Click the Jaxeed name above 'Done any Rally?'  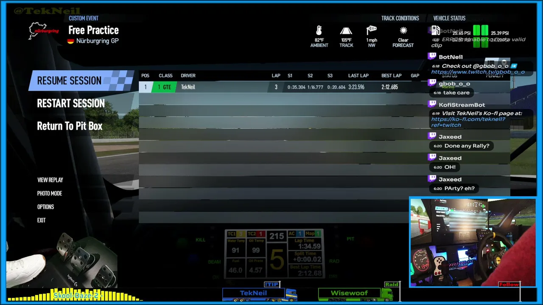click(x=450, y=137)
